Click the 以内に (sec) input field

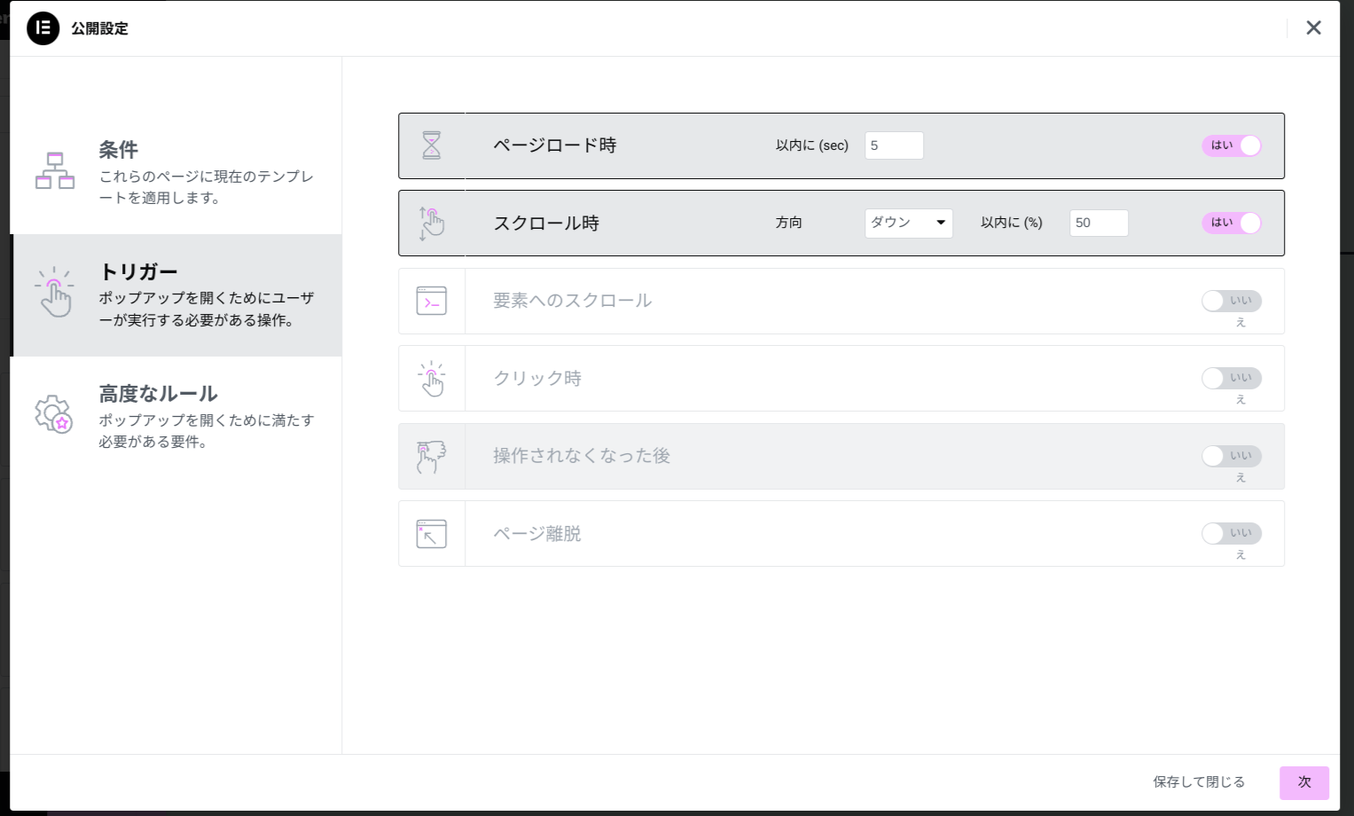tap(894, 145)
